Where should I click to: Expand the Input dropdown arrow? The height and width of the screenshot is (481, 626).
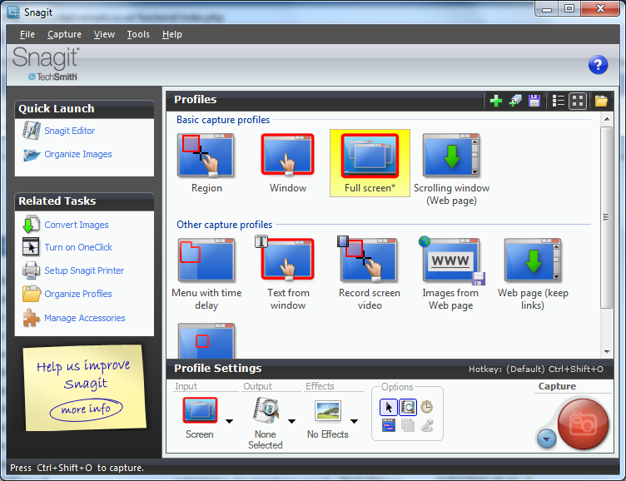pos(229,421)
